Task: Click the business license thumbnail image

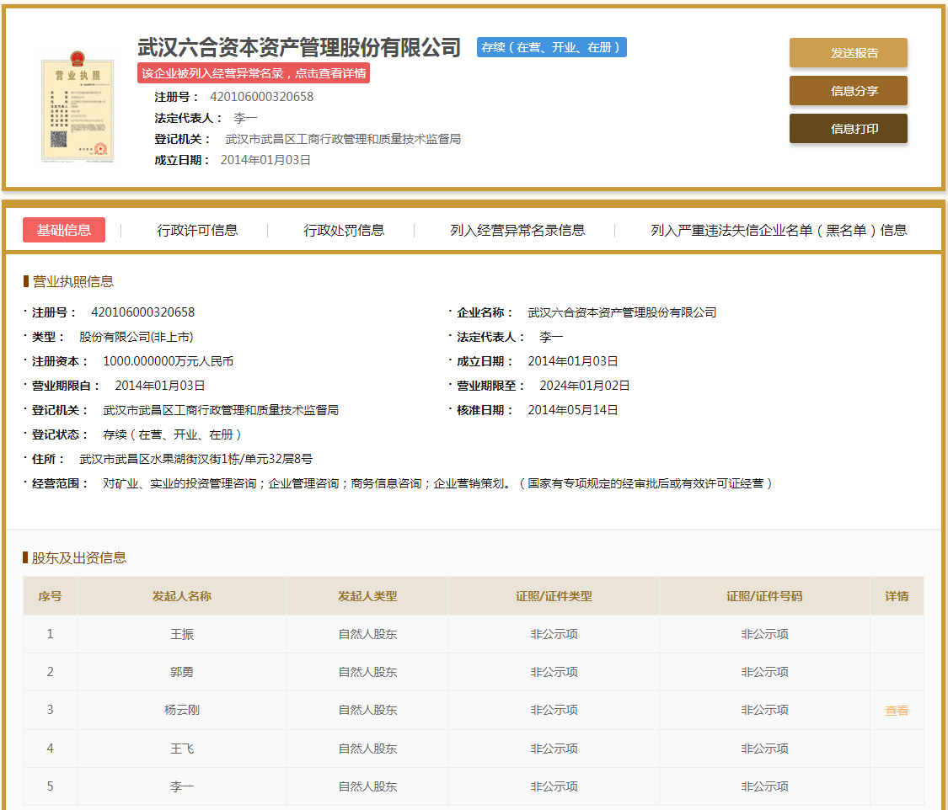Action: coord(77,109)
